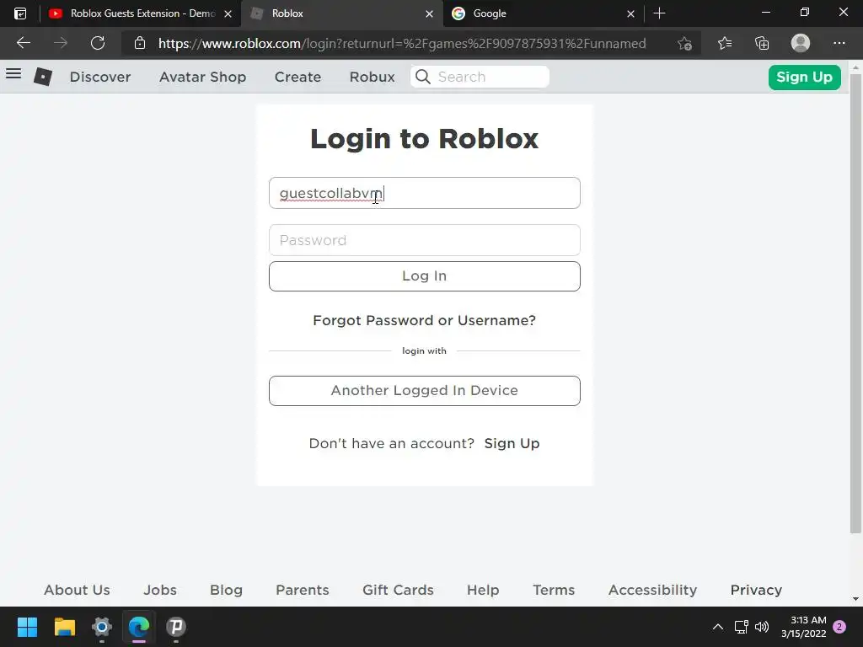Image resolution: width=863 pixels, height=647 pixels.
Task: Open the Collections icon
Action: [x=762, y=43]
